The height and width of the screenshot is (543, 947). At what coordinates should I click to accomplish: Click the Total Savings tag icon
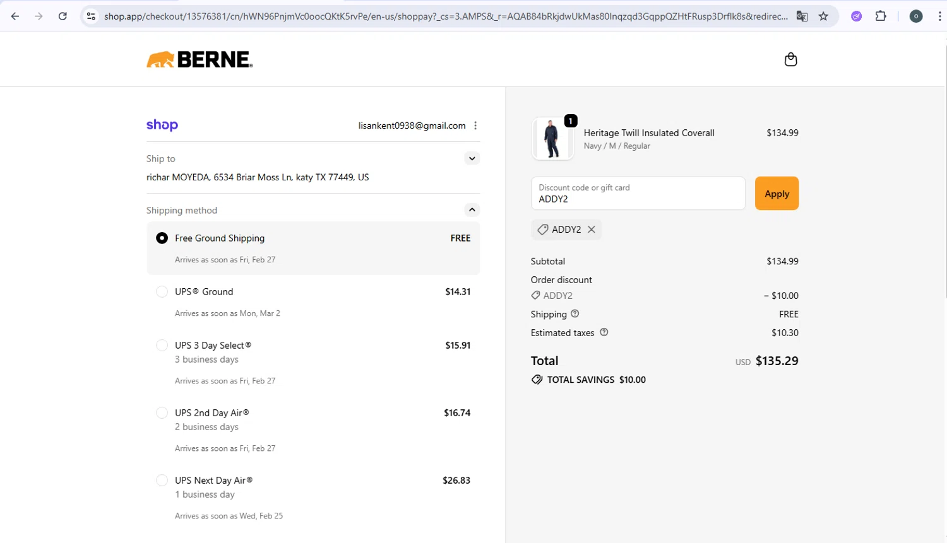(x=537, y=380)
